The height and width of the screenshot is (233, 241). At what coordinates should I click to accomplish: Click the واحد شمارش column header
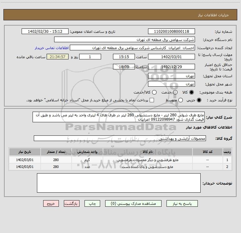coord(87,152)
